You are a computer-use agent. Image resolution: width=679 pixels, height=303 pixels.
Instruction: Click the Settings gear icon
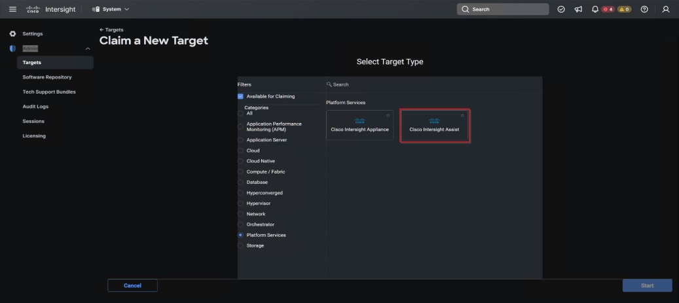pyautogui.click(x=12, y=33)
